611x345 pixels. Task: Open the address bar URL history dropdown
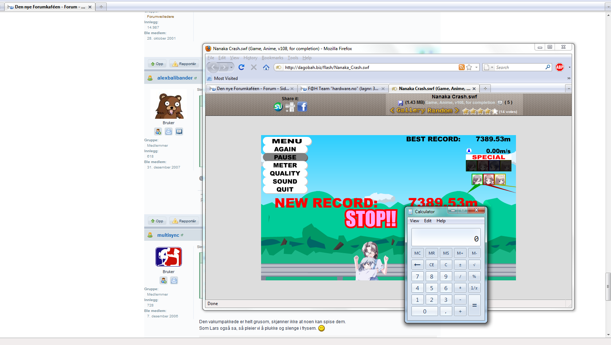pos(476,67)
